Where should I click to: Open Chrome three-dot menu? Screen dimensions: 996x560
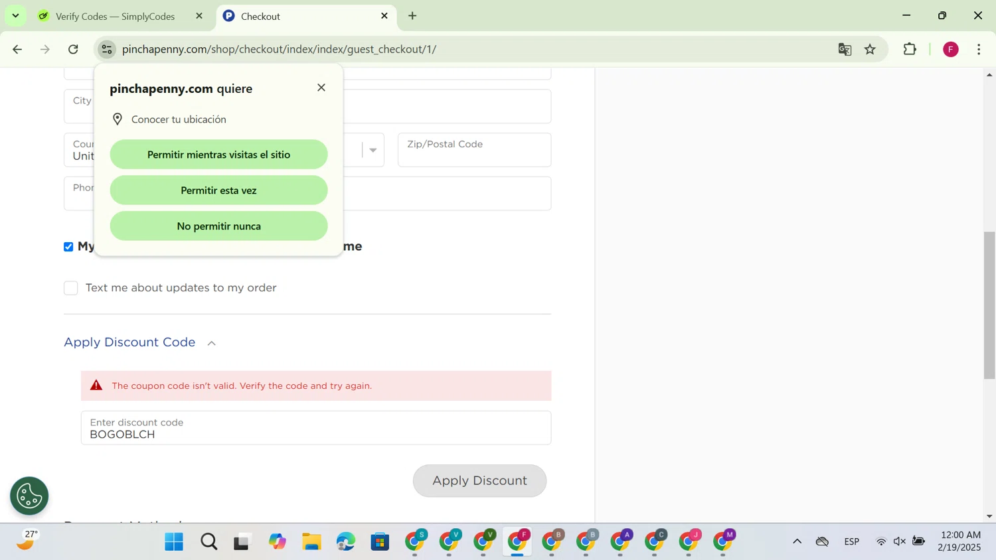pos(979,49)
